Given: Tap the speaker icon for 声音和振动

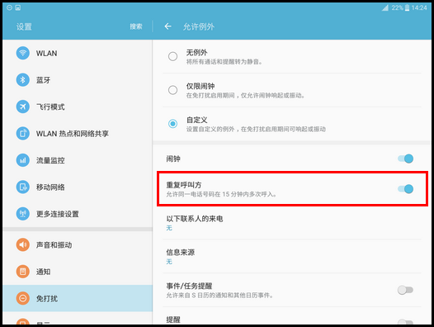Looking at the screenshot, I should point(23,244).
